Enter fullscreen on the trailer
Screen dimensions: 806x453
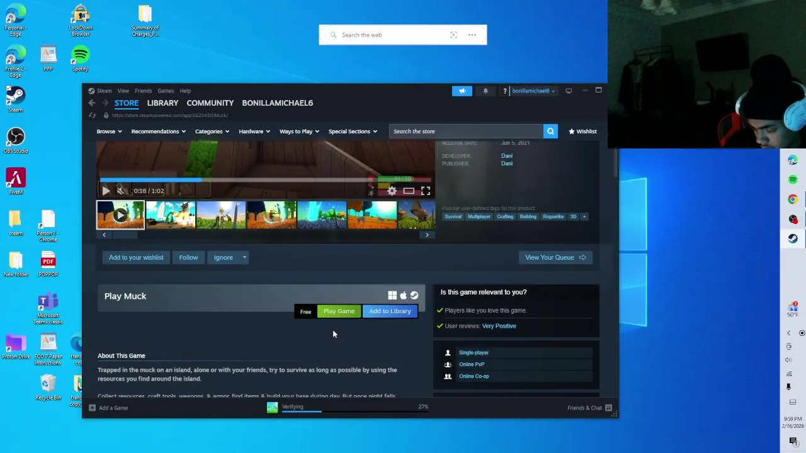426,191
